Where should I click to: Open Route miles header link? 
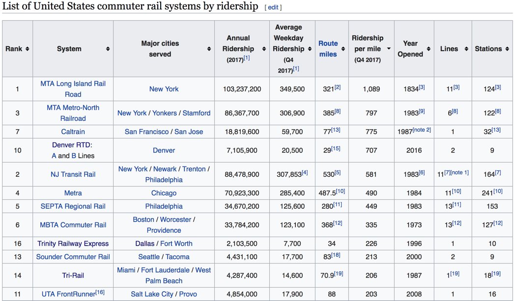point(328,49)
